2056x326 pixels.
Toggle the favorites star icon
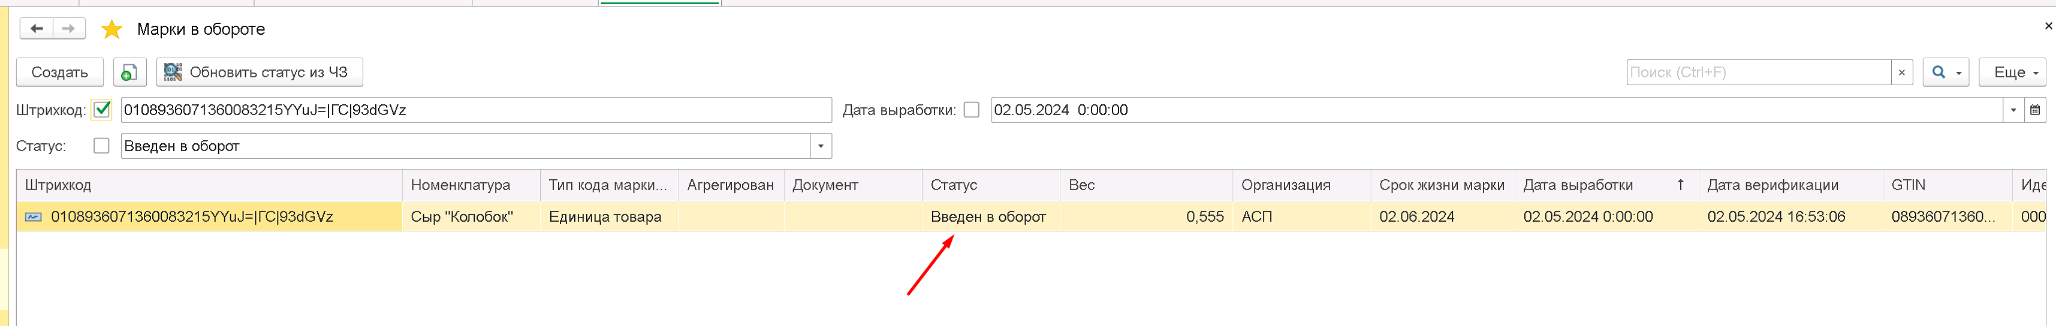click(111, 29)
